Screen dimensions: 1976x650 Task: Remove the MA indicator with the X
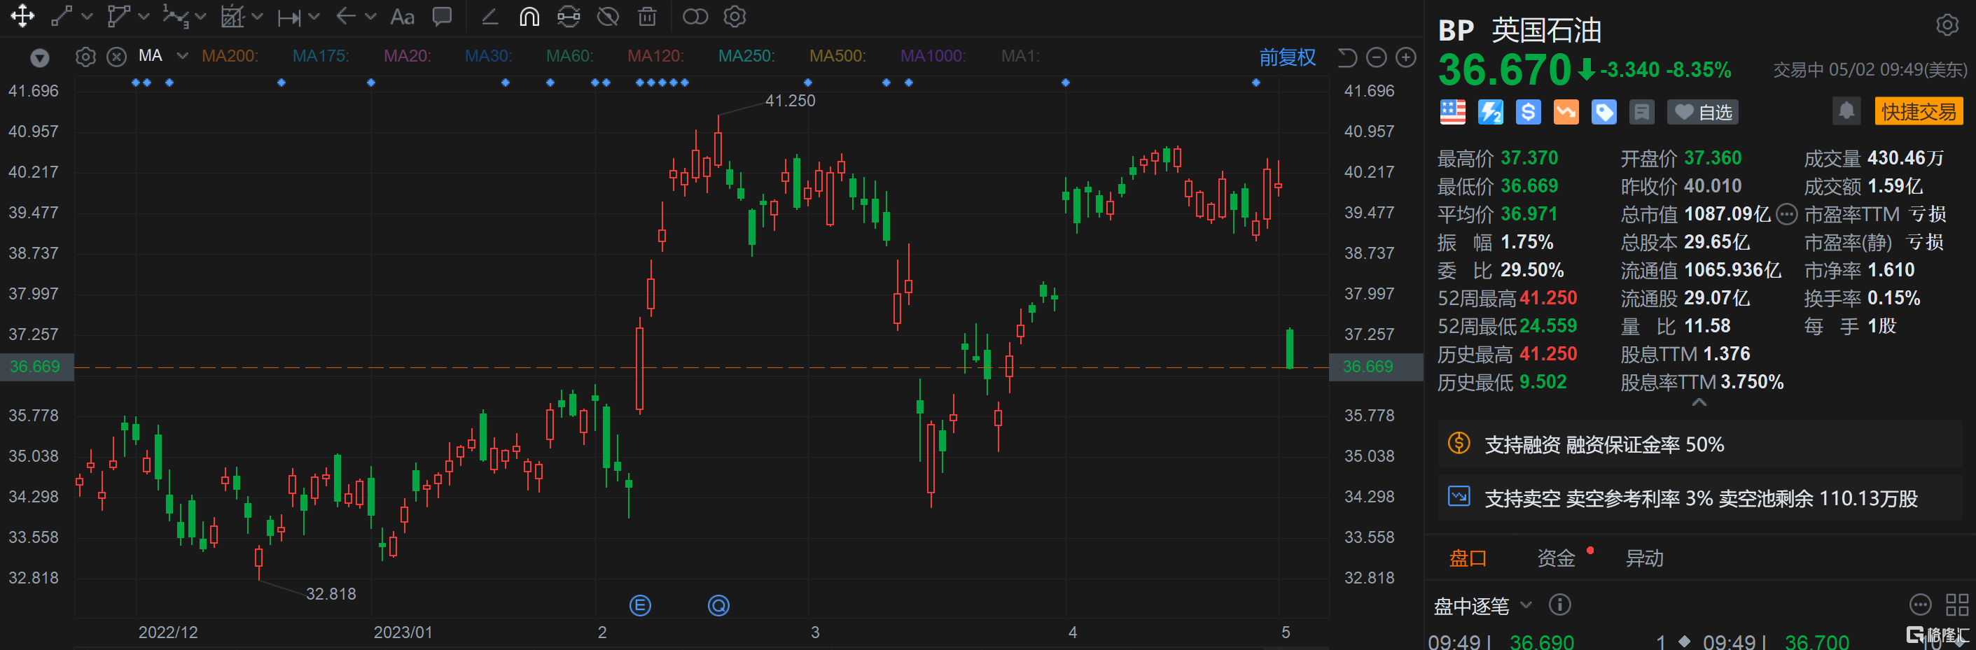(x=117, y=57)
